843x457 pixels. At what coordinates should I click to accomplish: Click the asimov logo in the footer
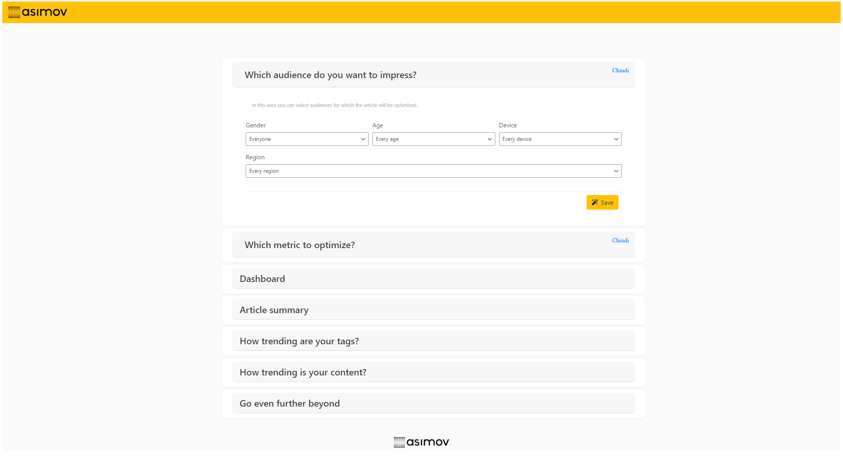pos(421,442)
